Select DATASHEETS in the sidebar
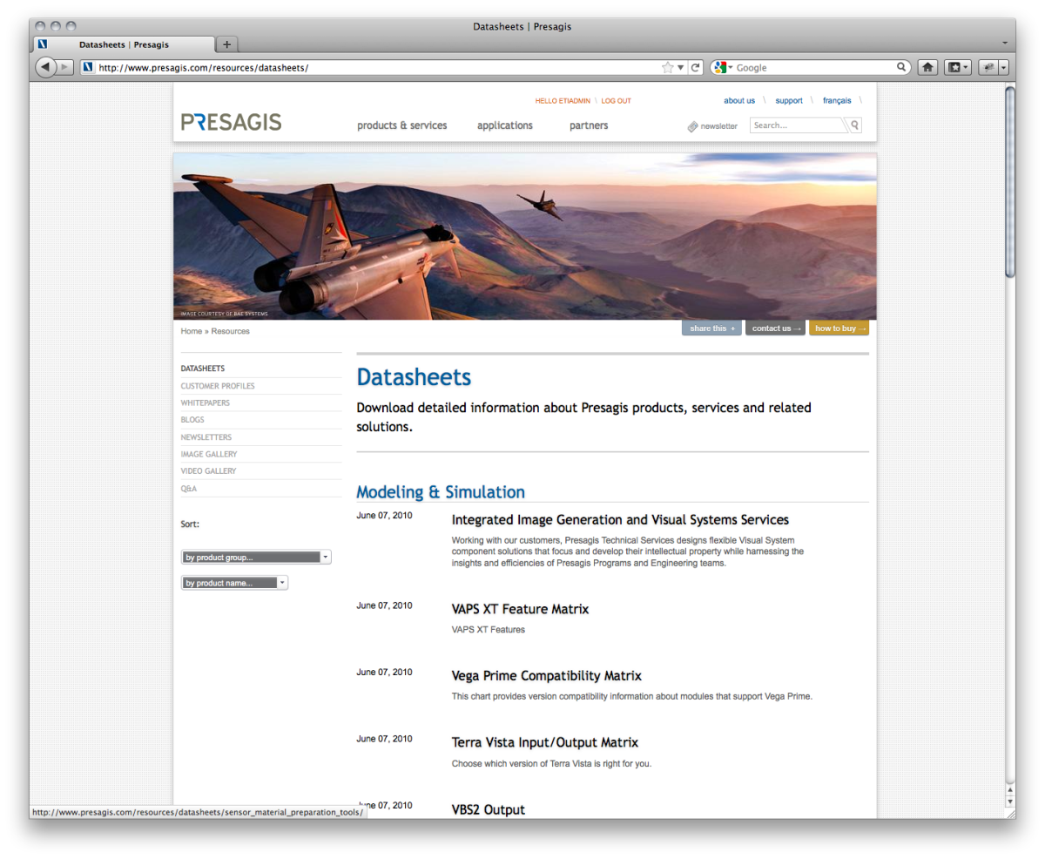The image size is (1045, 859). click(x=203, y=369)
